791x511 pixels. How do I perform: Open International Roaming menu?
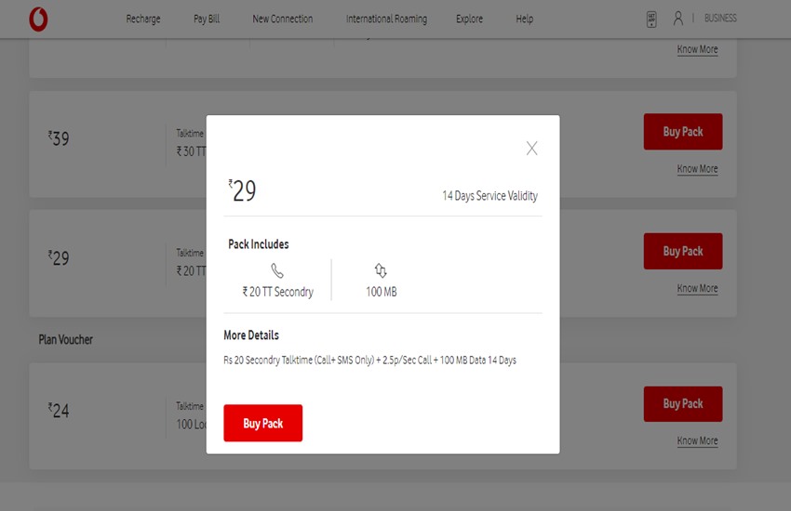[386, 19]
